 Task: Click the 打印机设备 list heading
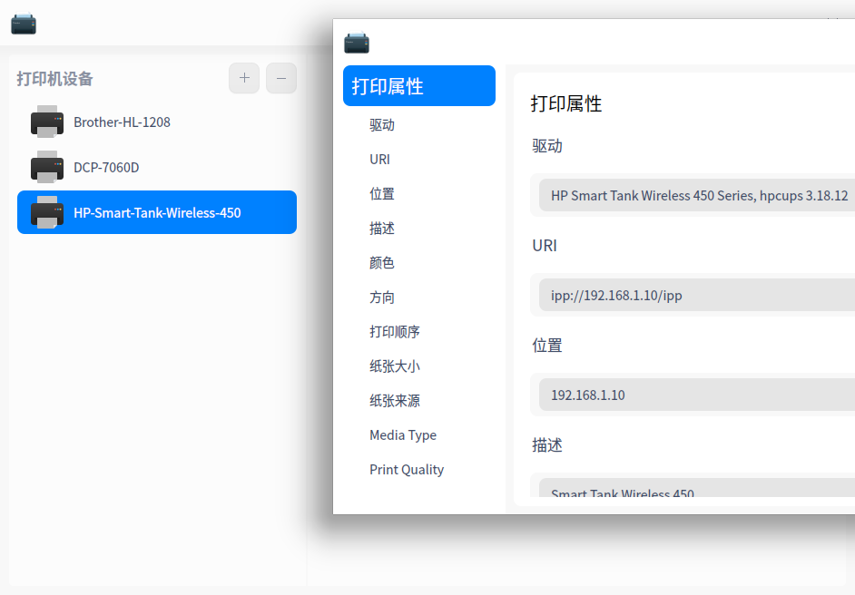pos(54,79)
